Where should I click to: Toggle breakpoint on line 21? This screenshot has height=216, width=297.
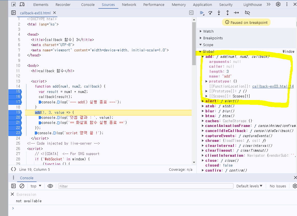(x=15, y=122)
